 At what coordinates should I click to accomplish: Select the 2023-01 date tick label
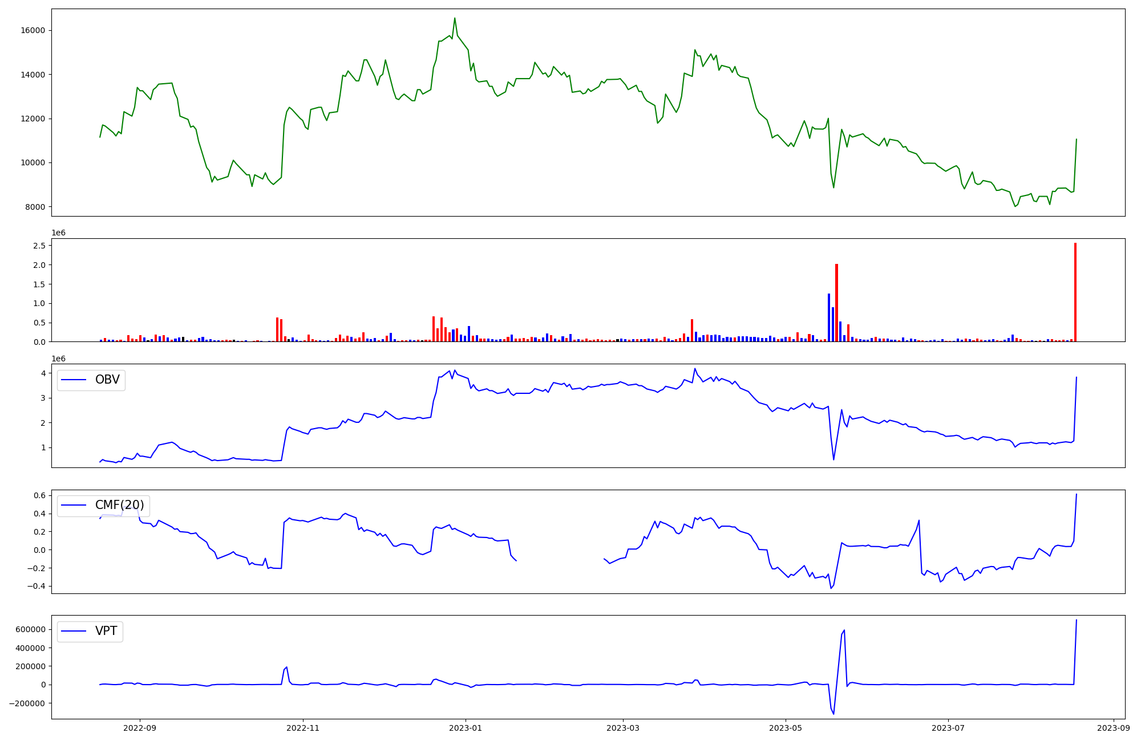466,728
